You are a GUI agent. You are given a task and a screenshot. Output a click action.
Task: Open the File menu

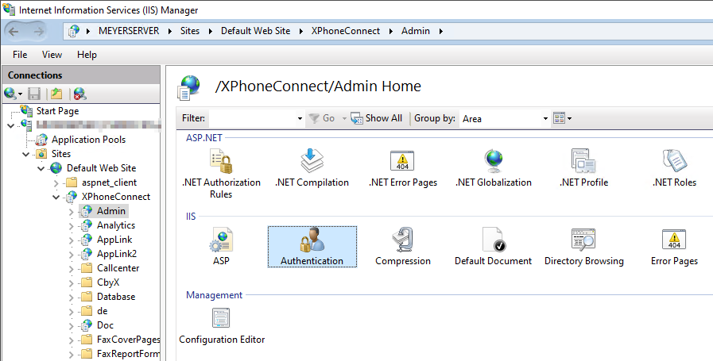(x=20, y=55)
